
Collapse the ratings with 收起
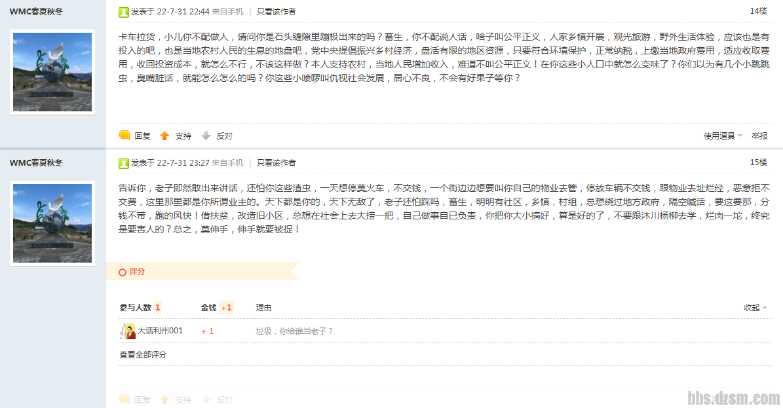755,308
